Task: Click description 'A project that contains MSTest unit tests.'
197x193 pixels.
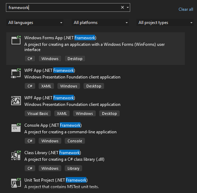Action: (x=62, y=187)
